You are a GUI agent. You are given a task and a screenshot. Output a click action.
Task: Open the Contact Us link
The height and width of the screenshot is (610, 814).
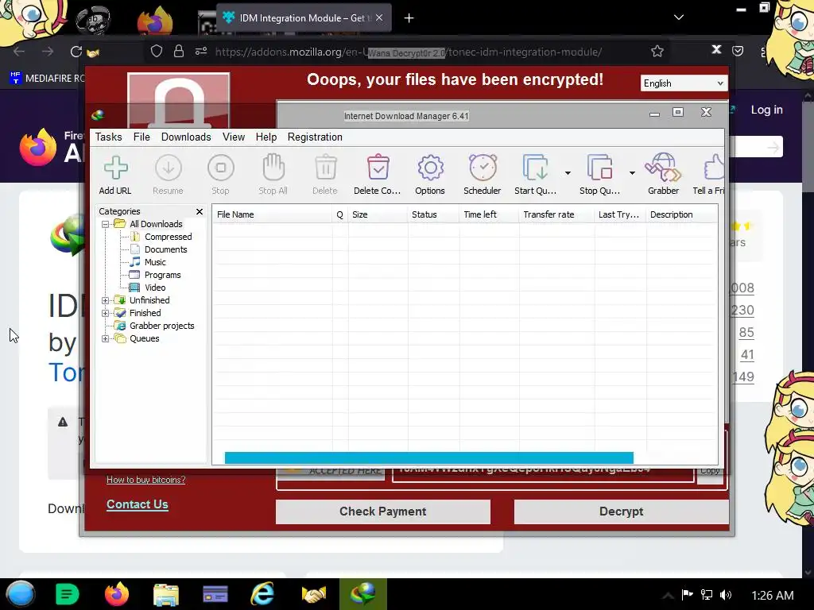(x=137, y=504)
